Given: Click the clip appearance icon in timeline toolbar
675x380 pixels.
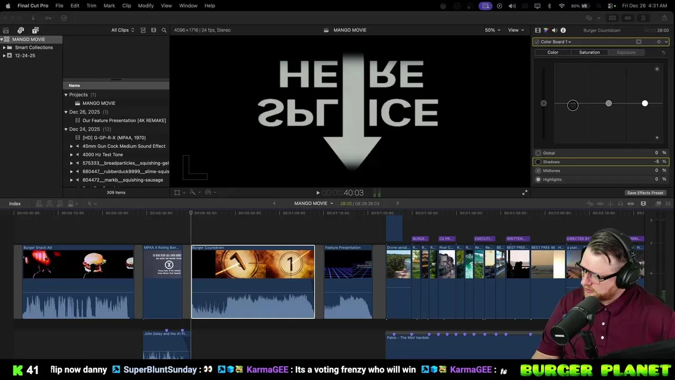Looking at the screenshot, I should 643,203.
